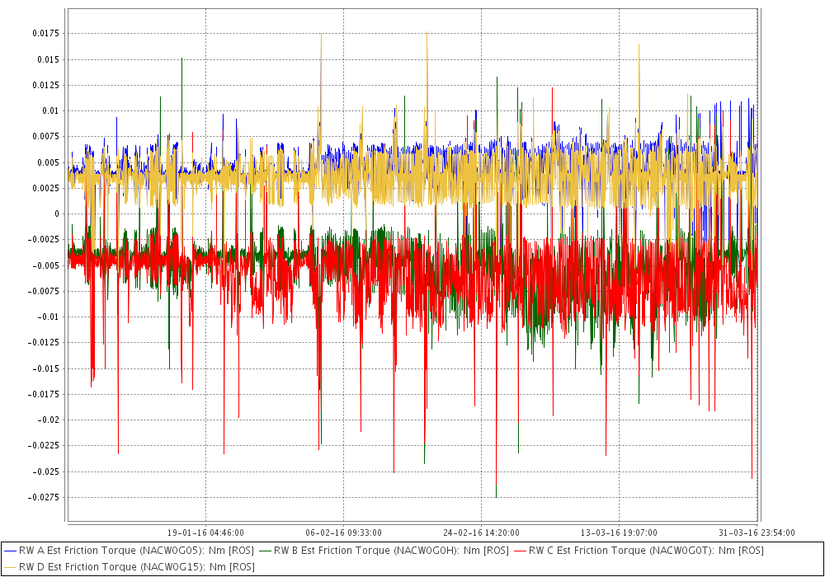Click the 31-03-16 23:54:00 time axis label

[757, 532]
